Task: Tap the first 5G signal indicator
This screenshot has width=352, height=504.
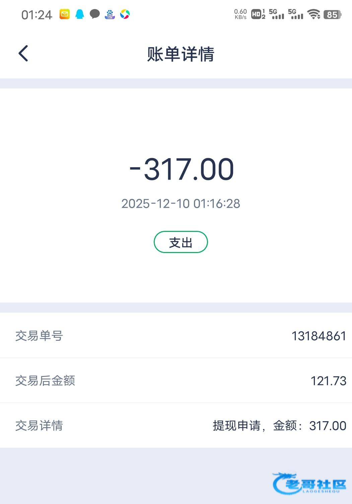Action: pos(276,14)
